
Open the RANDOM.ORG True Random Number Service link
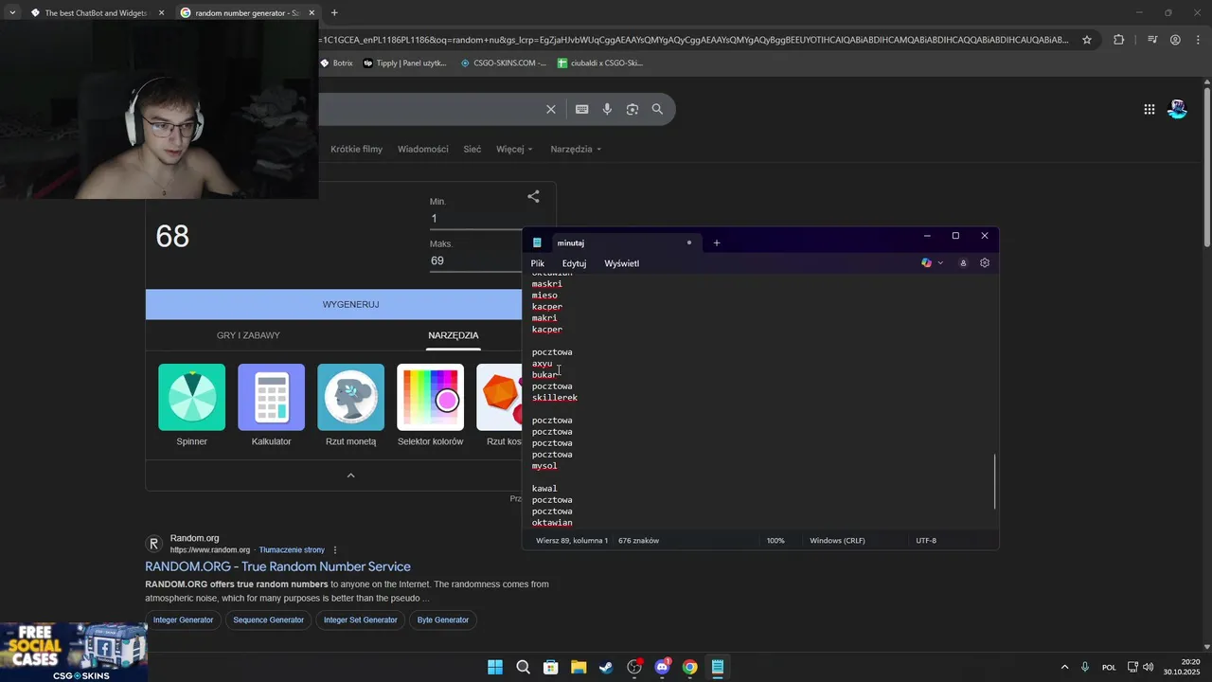tap(277, 566)
